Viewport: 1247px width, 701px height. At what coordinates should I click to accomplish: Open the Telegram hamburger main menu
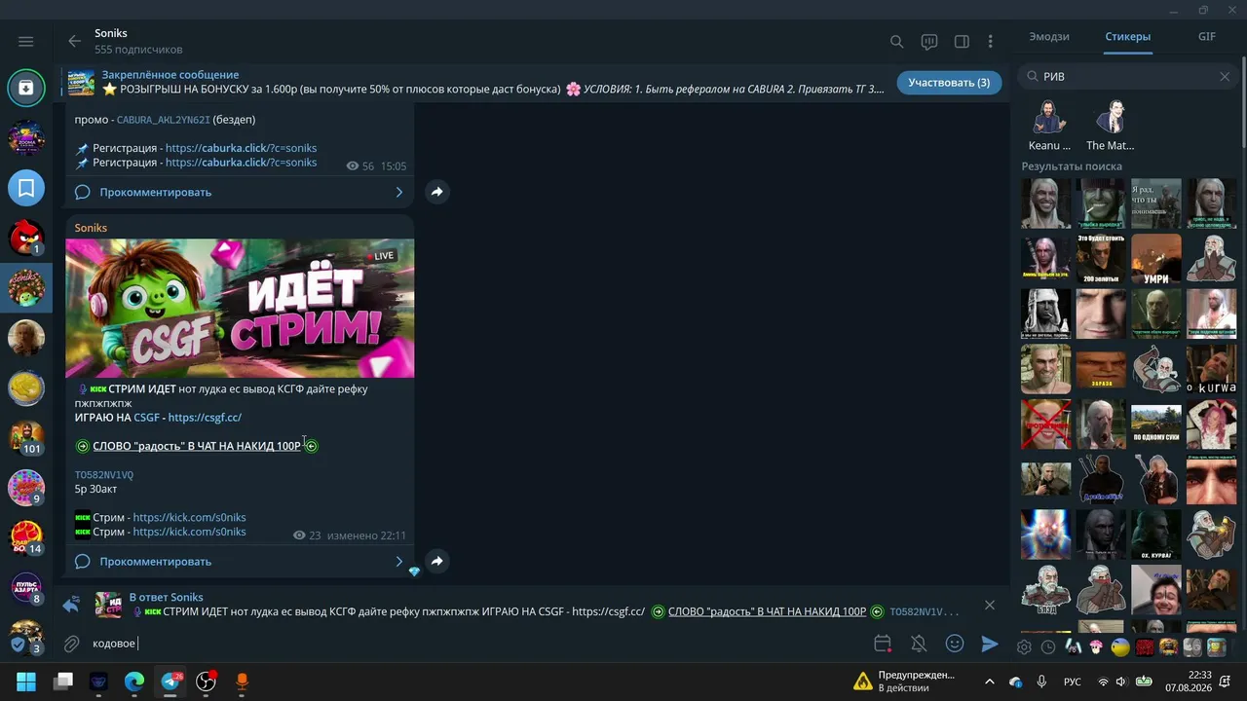[x=26, y=41]
